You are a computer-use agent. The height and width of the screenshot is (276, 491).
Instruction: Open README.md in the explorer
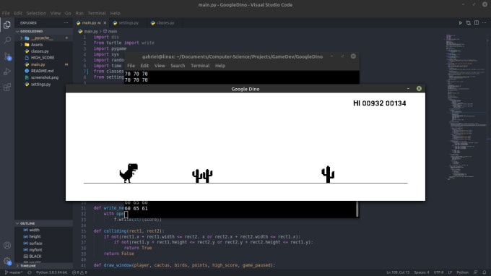click(44, 71)
